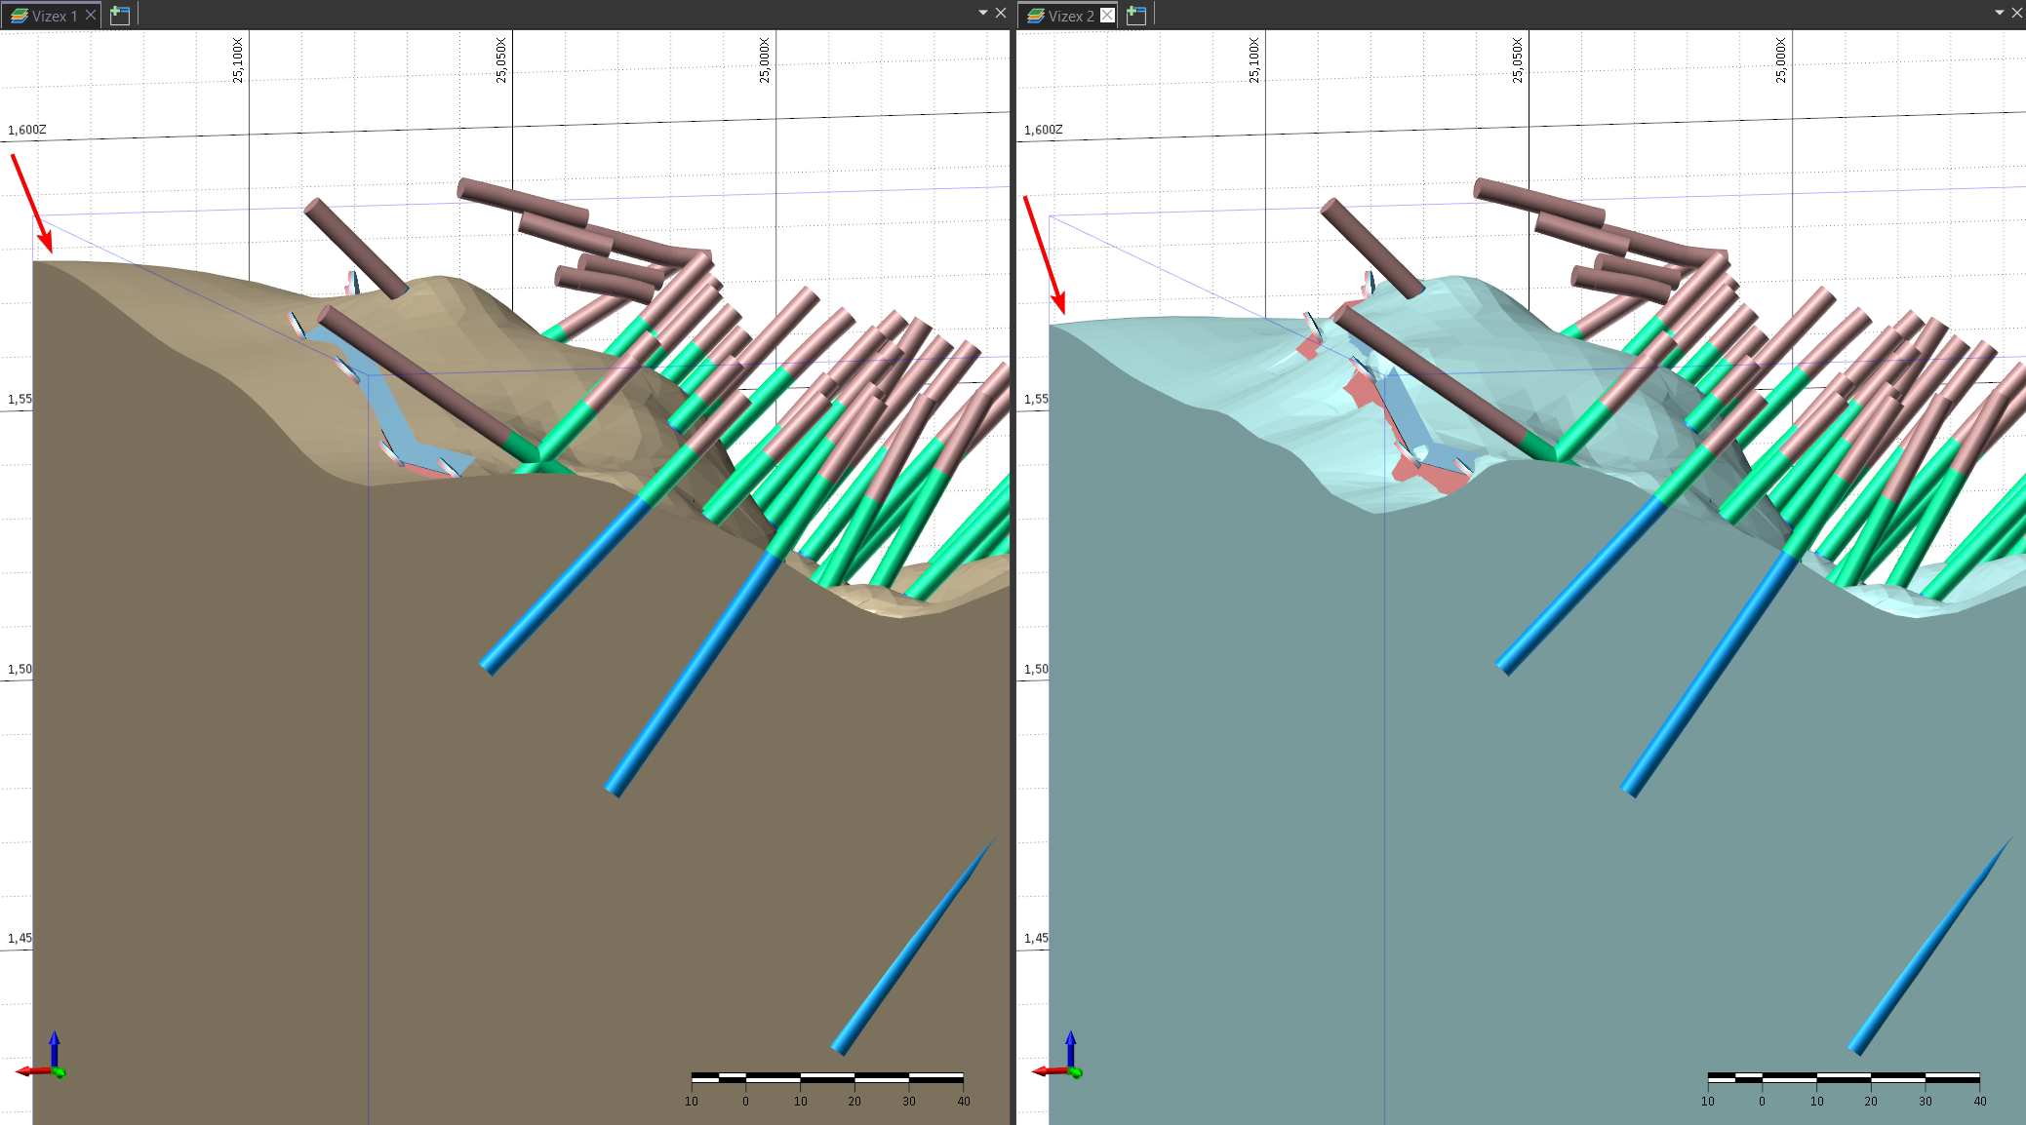Click the Vizex 1 layers icon on tab
Image resolution: width=2026 pixels, height=1125 pixels.
tap(19, 16)
